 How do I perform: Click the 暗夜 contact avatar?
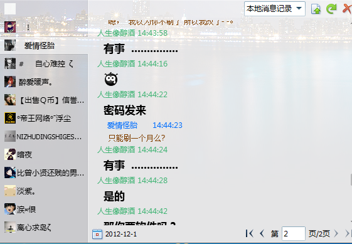pyautogui.click(x=10, y=154)
